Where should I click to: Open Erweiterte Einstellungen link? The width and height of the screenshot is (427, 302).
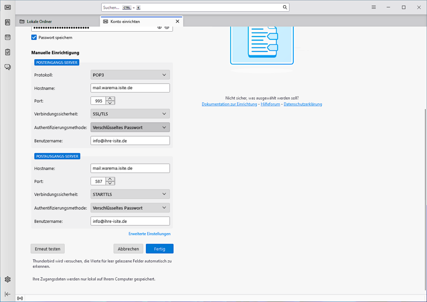click(149, 234)
